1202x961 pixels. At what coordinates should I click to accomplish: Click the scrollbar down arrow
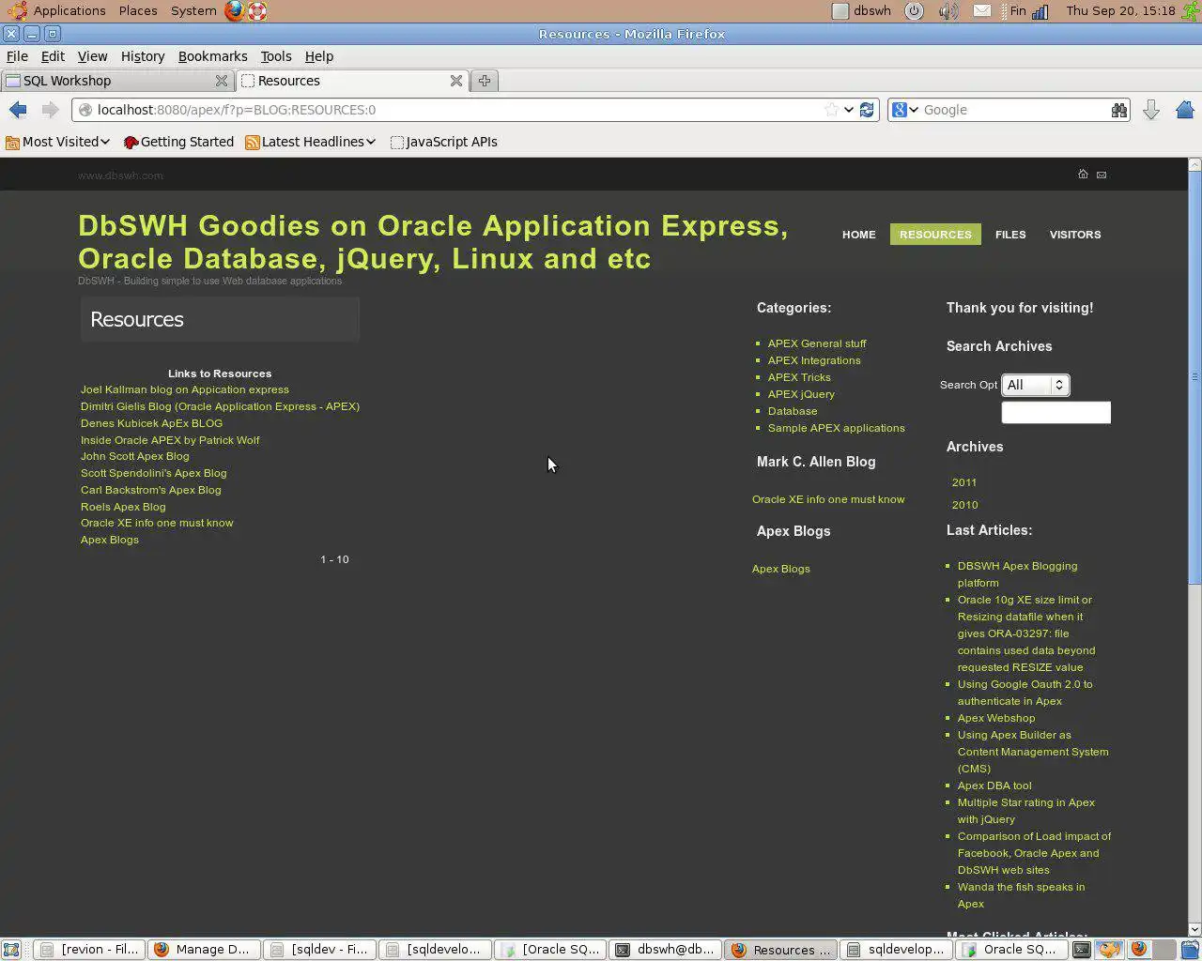click(1194, 930)
